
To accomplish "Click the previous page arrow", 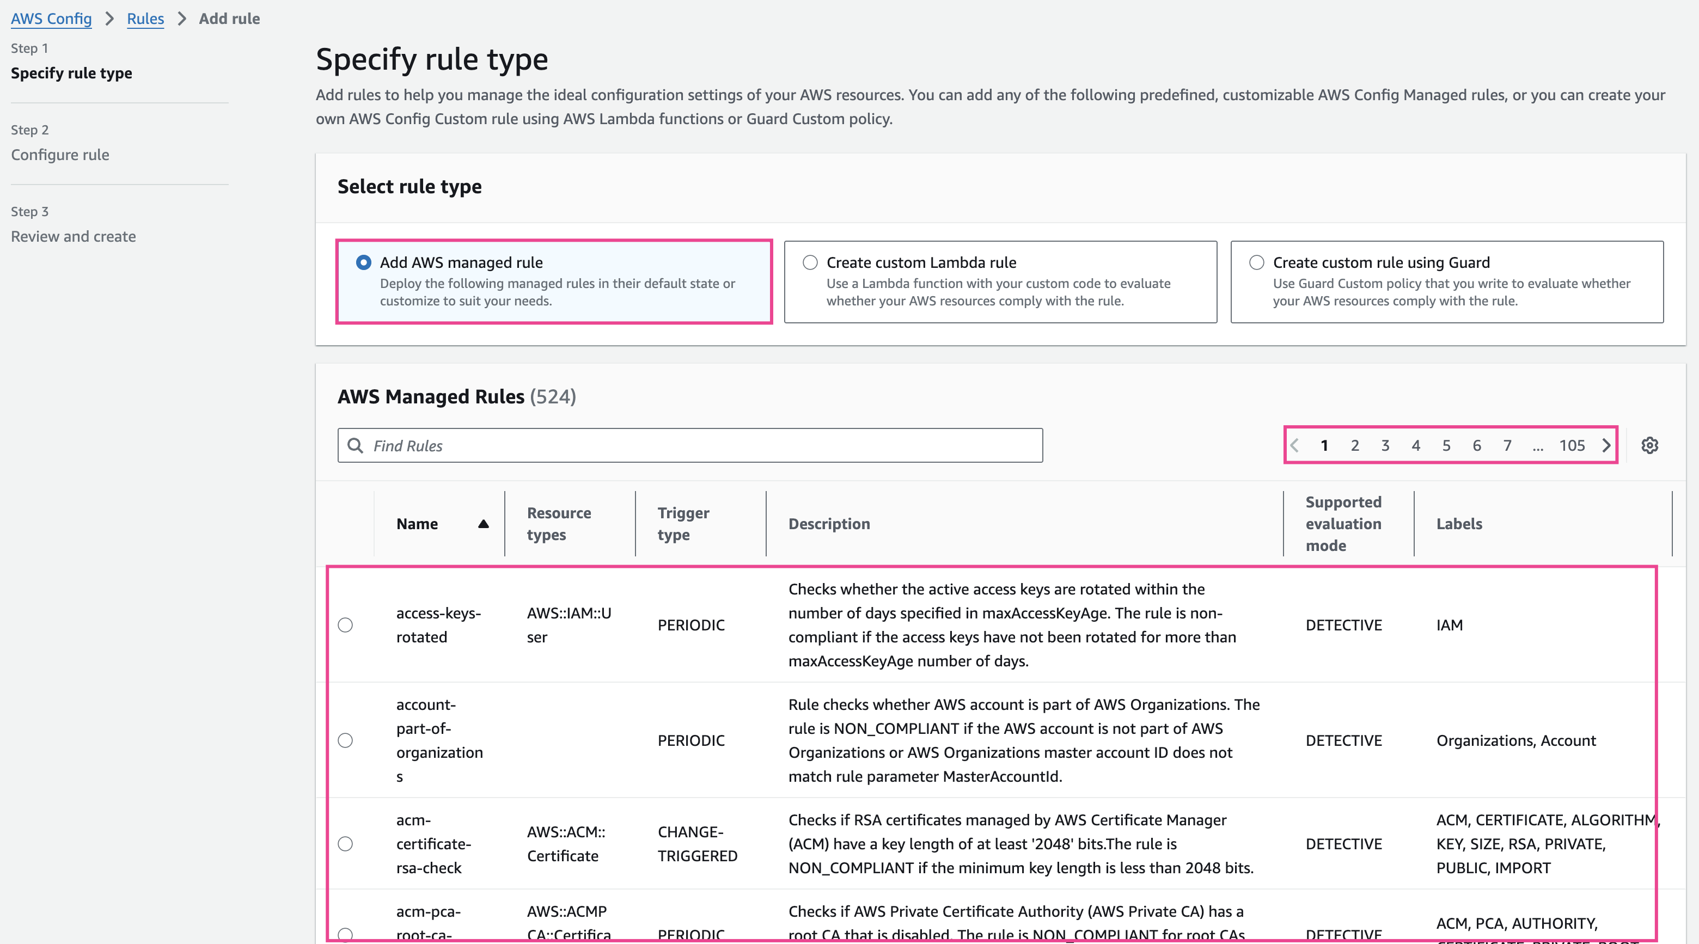I will (x=1295, y=446).
